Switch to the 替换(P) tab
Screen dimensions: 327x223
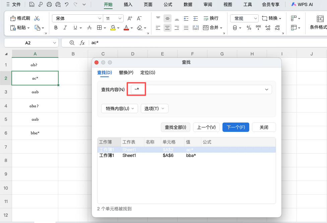click(x=126, y=72)
